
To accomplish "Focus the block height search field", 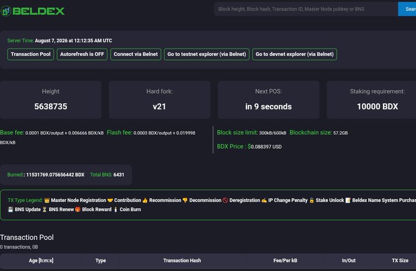I will coord(306,9).
